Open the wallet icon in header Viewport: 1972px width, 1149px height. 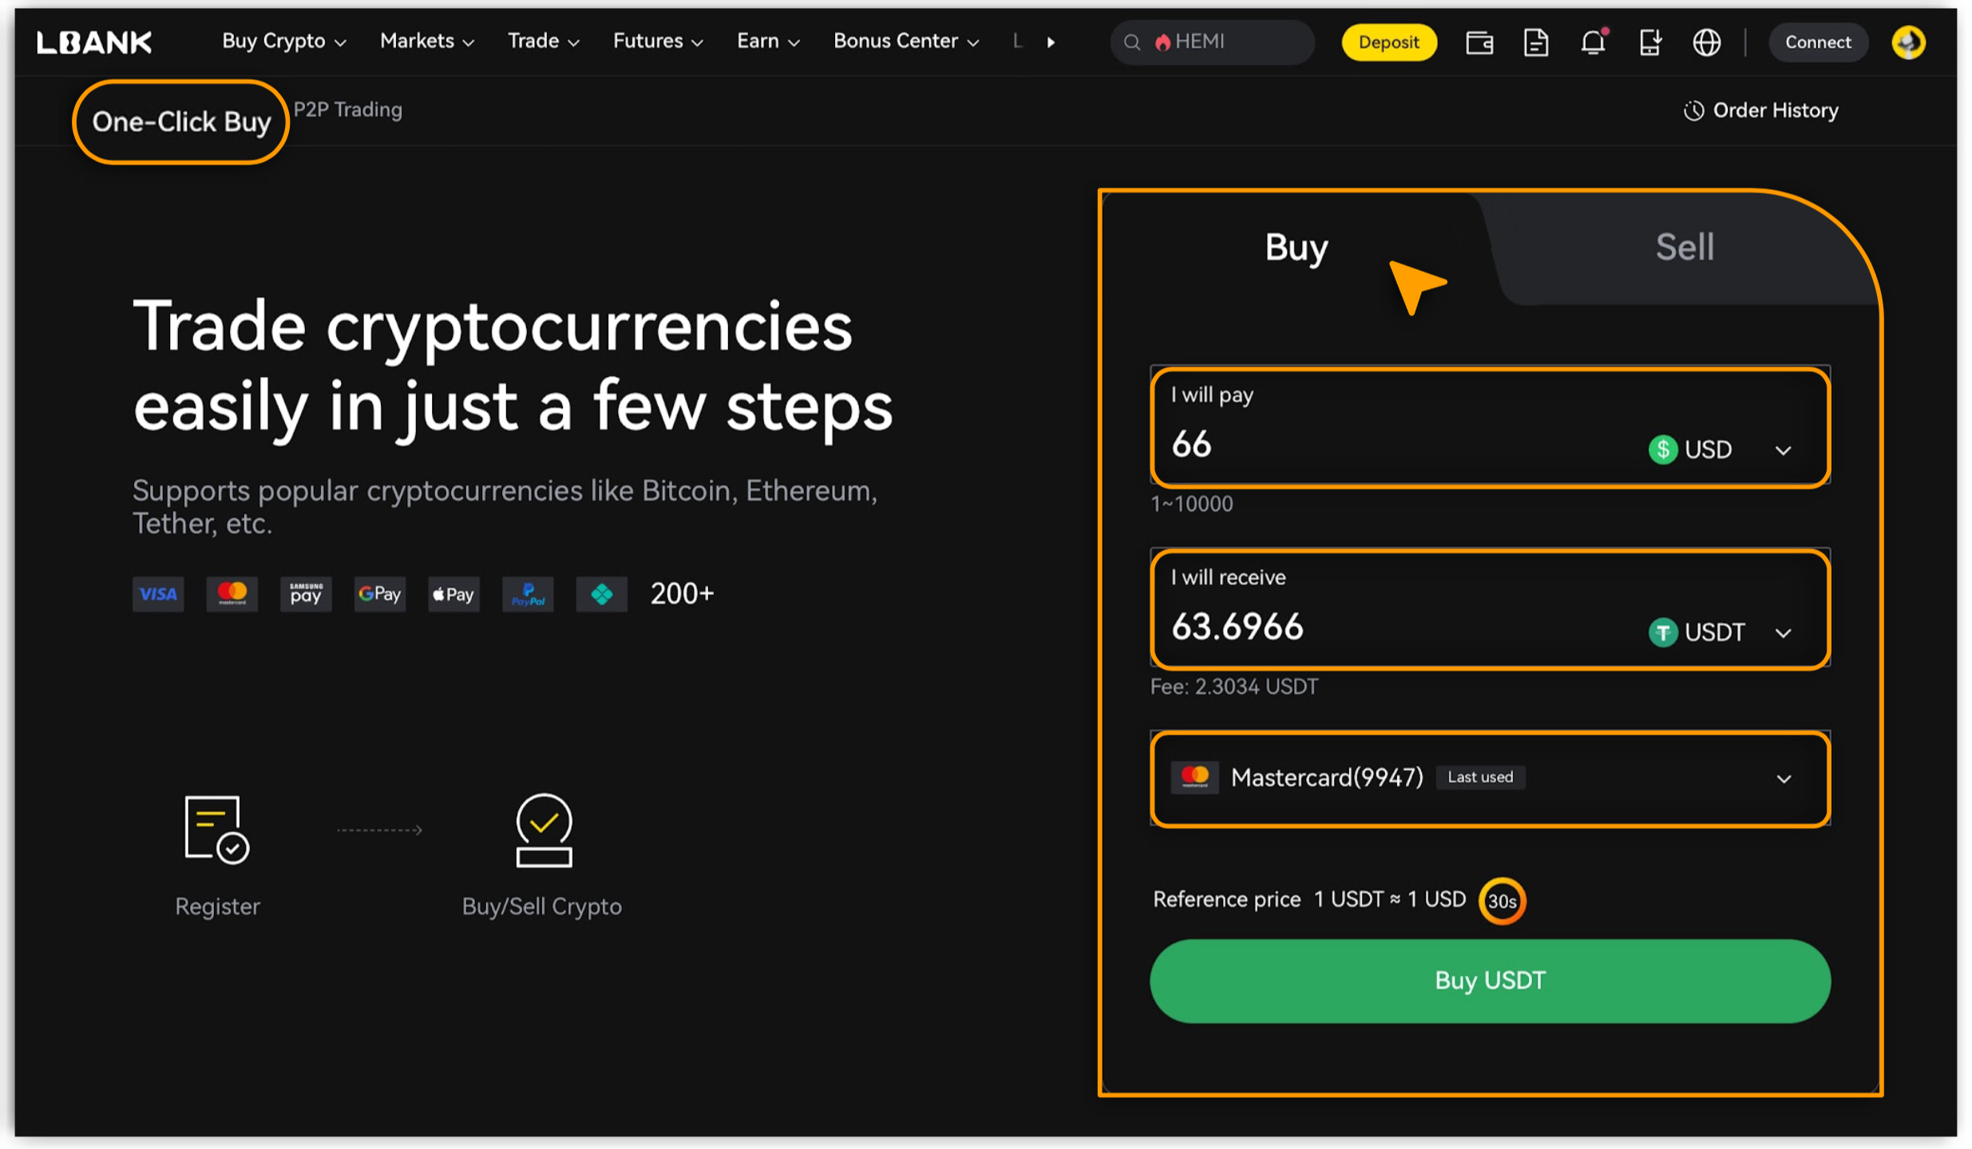[1479, 42]
